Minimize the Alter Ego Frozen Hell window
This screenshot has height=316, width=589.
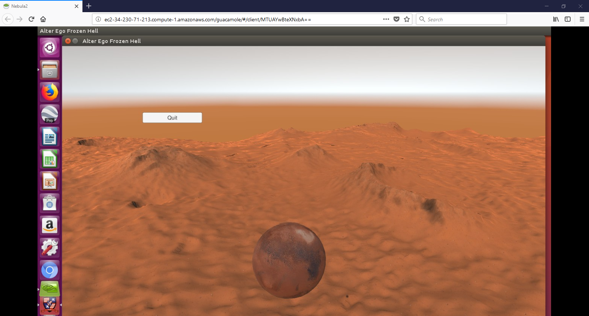75,41
